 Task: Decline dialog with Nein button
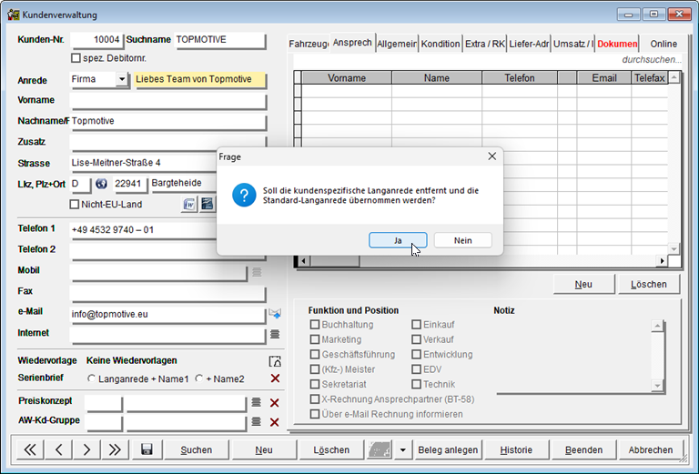[462, 240]
